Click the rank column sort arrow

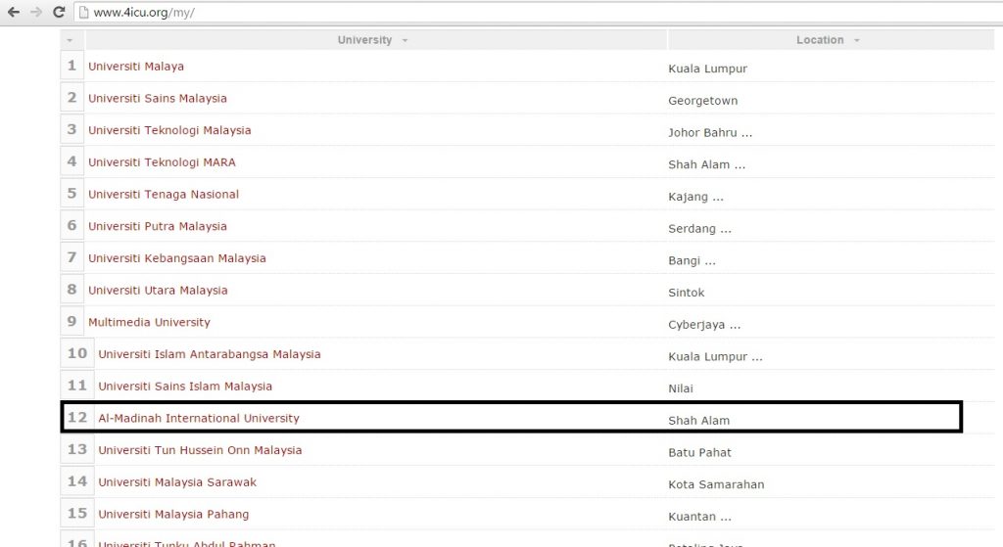(x=70, y=40)
